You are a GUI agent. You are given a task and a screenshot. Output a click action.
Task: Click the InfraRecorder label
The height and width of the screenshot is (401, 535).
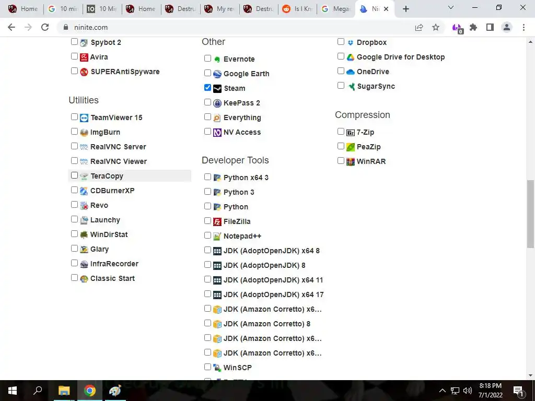(x=114, y=264)
